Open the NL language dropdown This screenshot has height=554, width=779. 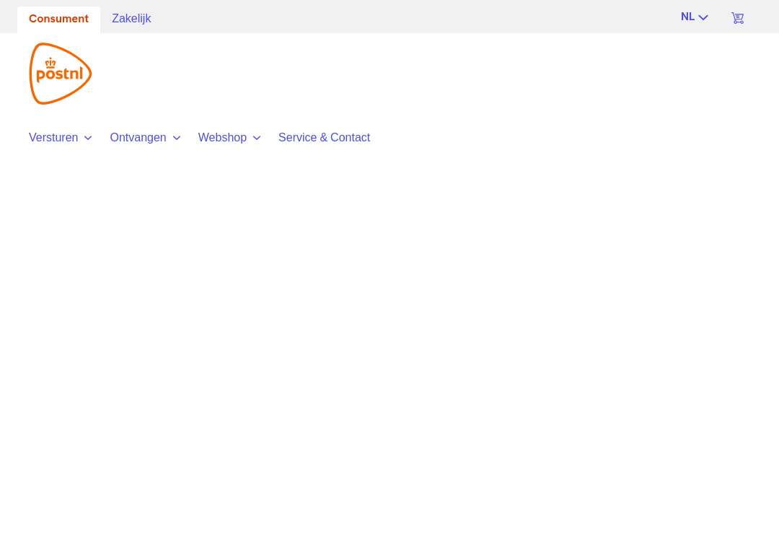pyautogui.click(x=694, y=17)
